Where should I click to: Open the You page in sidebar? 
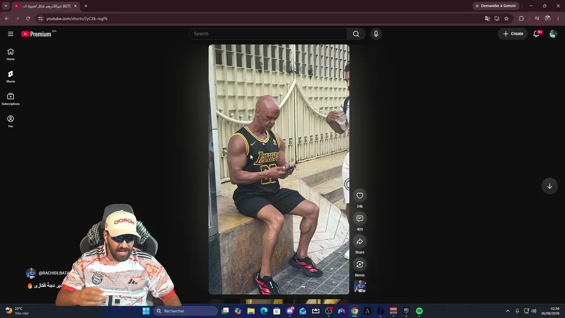[11, 121]
